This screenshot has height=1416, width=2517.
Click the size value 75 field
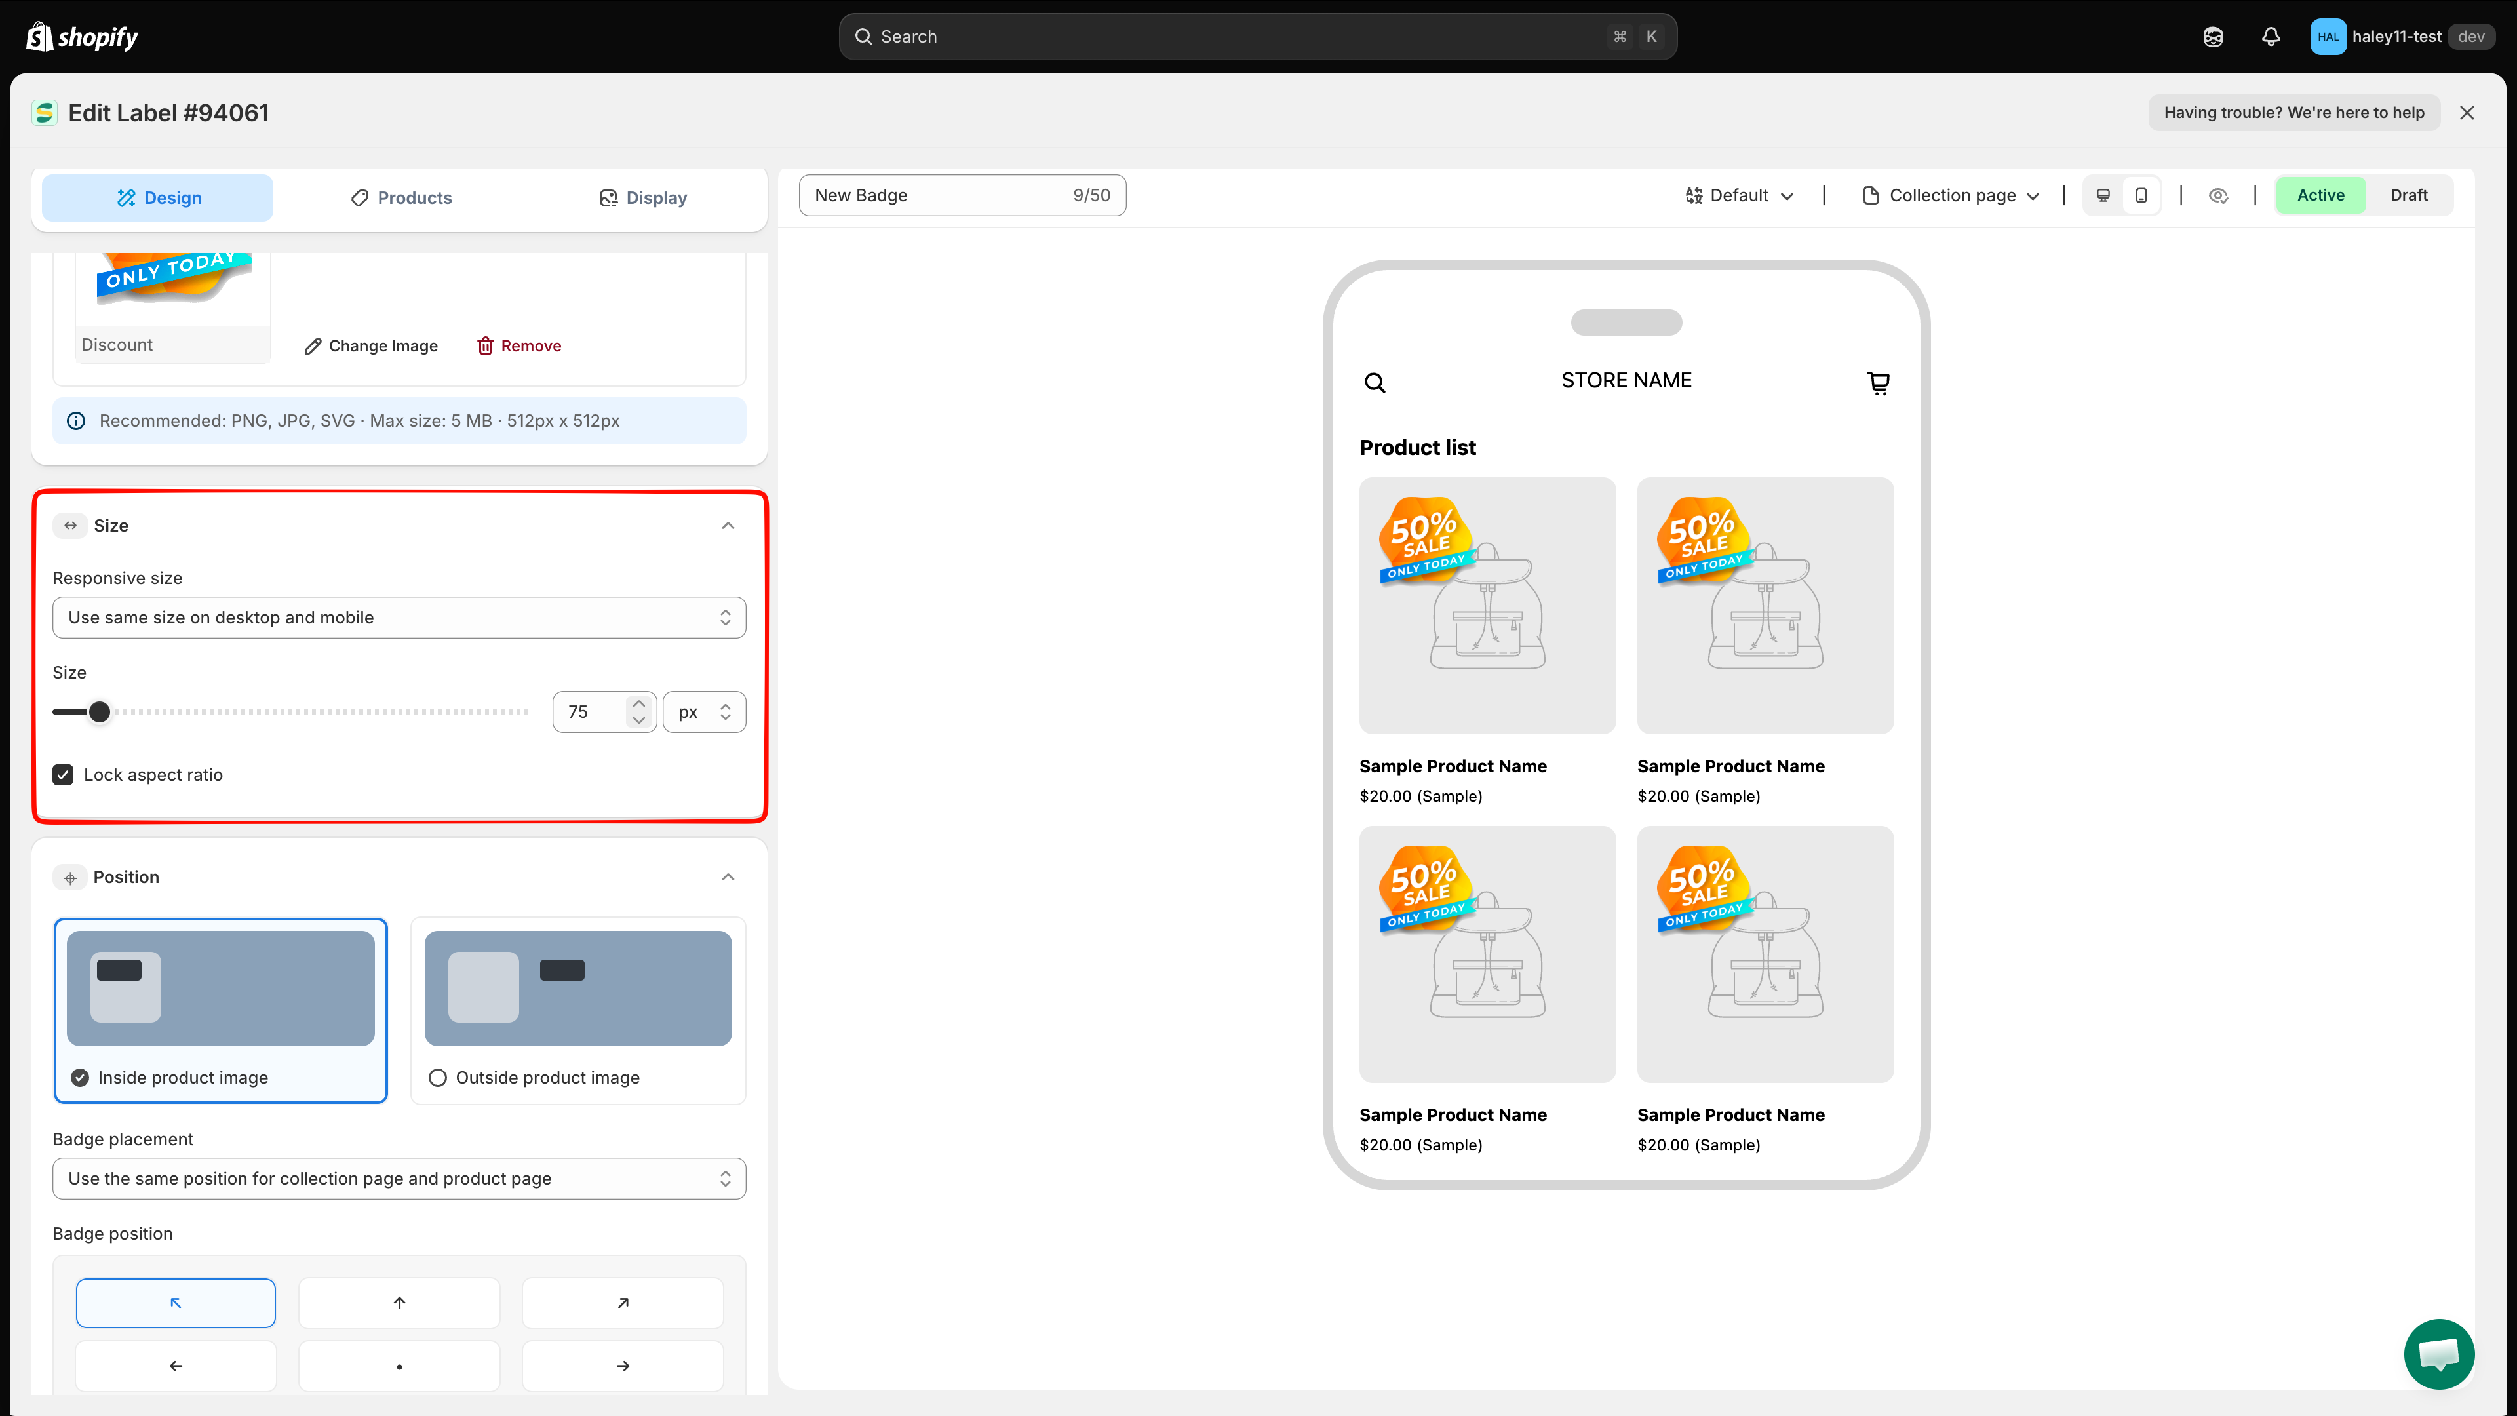(588, 713)
